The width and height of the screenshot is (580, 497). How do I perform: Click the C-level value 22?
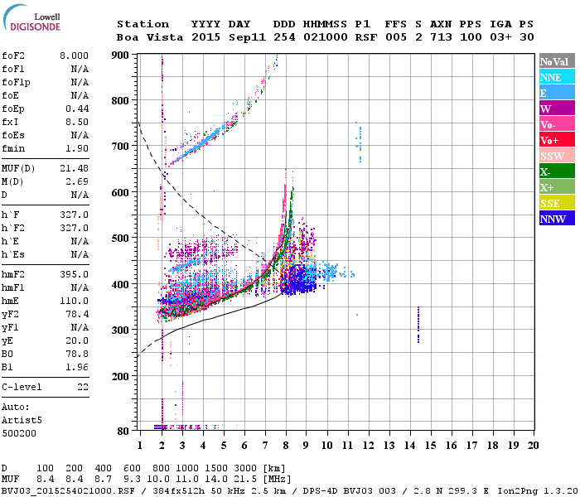[x=83, y=387]
